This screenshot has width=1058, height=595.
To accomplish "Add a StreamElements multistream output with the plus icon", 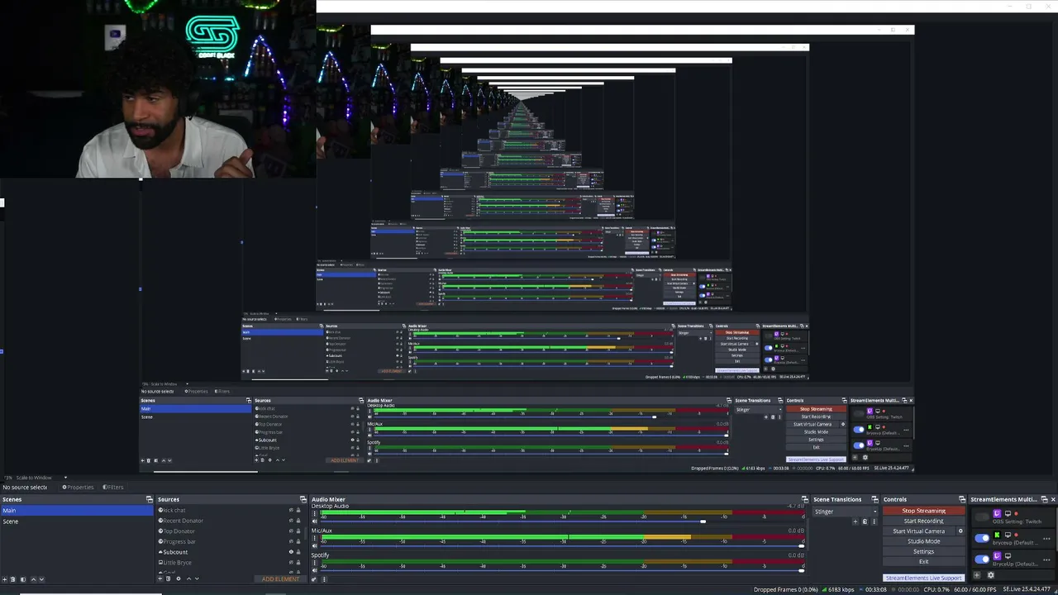I will click(x=978, y=576).
